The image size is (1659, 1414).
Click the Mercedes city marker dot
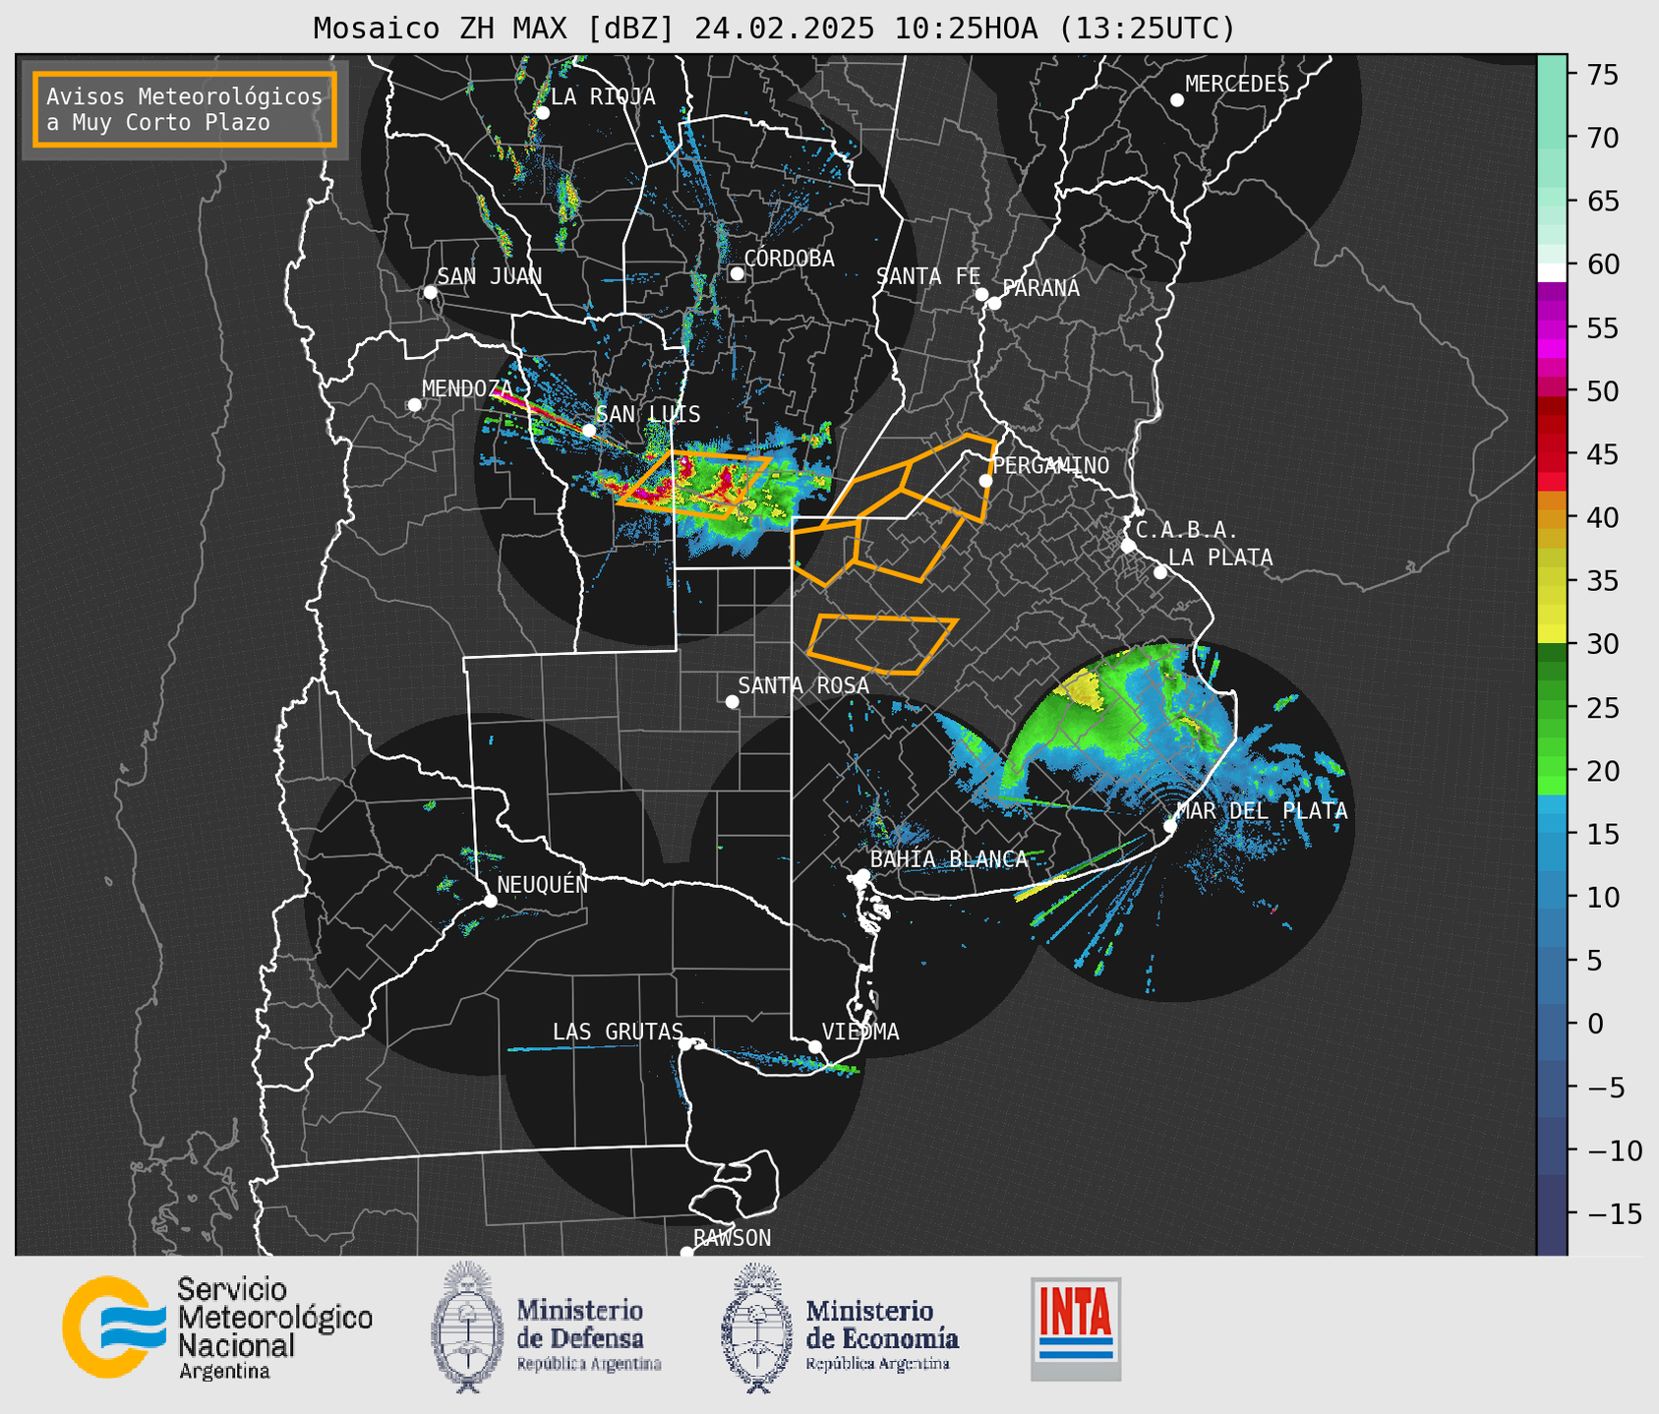[1176, 100]
